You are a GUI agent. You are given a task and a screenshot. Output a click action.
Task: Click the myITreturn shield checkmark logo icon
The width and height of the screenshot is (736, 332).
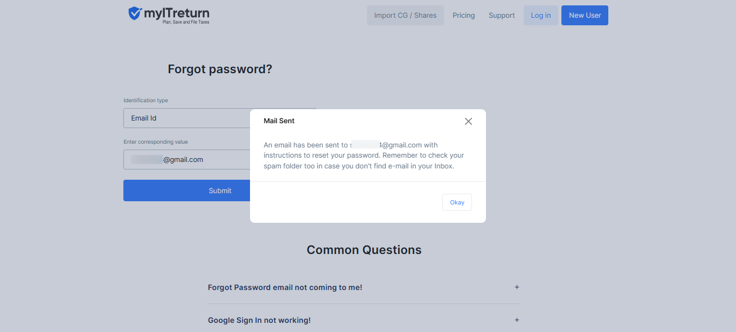click(x=135, y=13)
